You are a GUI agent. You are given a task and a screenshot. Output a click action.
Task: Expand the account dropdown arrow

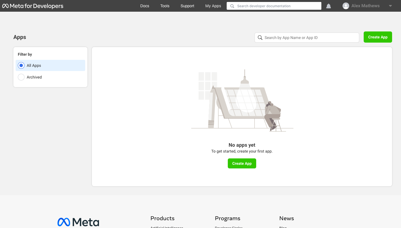390,6
